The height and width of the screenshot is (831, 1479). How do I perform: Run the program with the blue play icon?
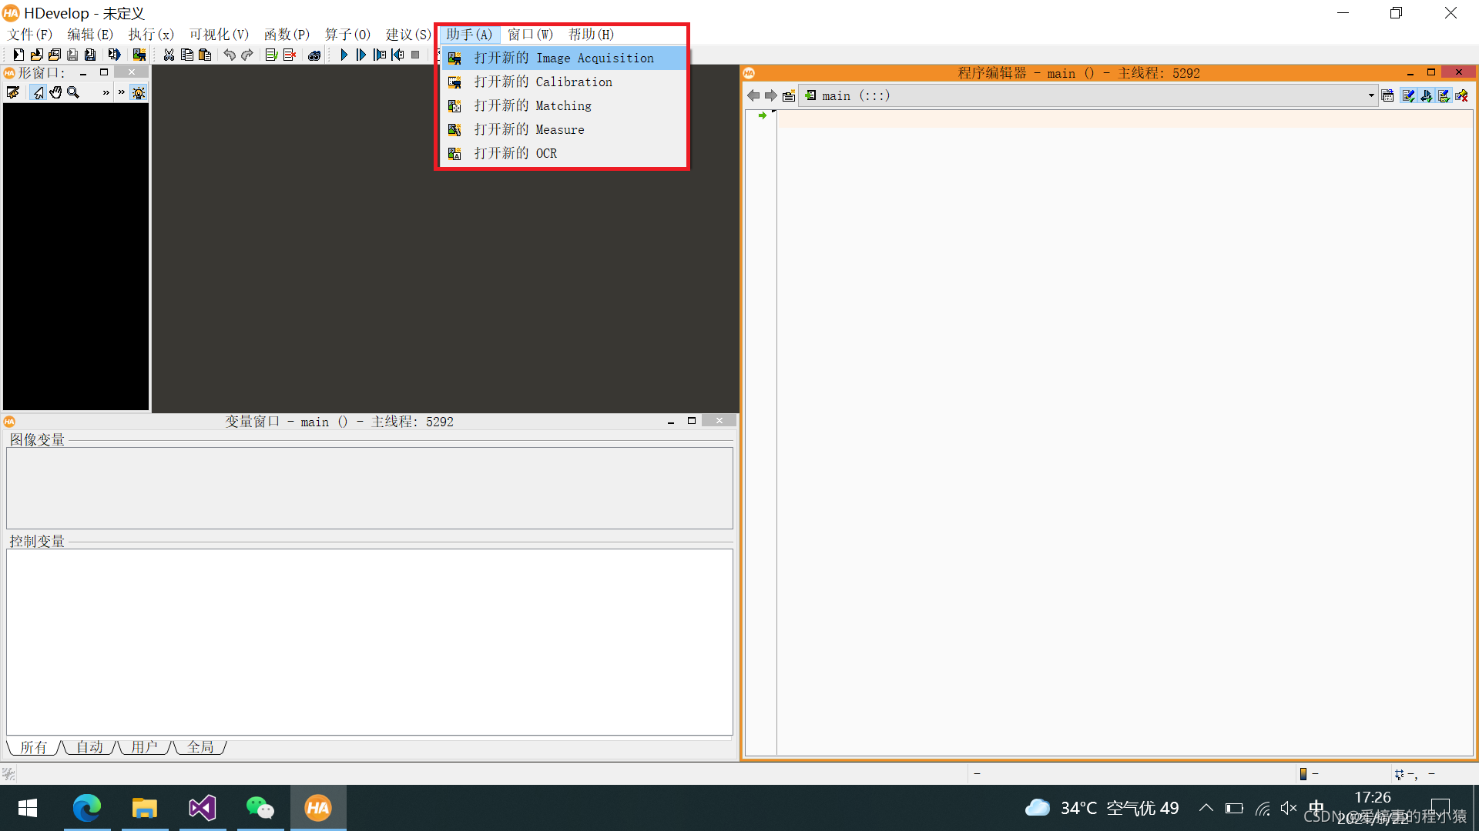point(344,55)
